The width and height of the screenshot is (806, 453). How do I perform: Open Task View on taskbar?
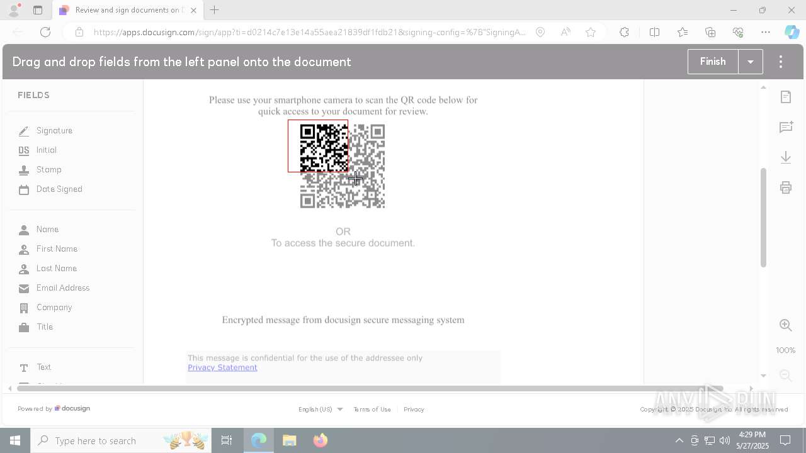[x=227, y=440]
